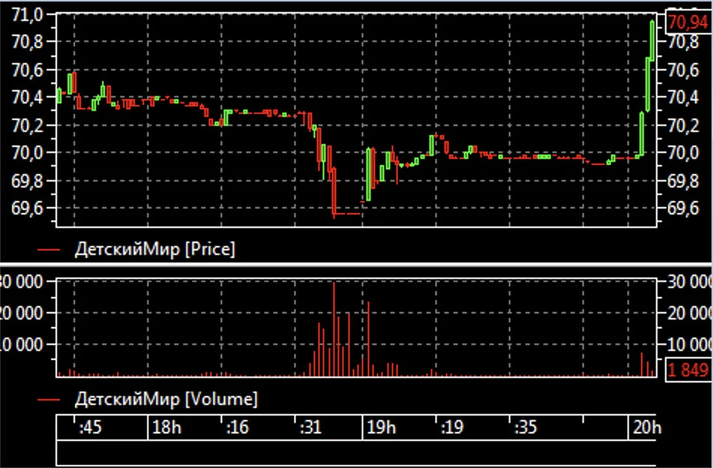Click the :16 tick on time axis
713x468 pixels.
(x=237, y=427)
